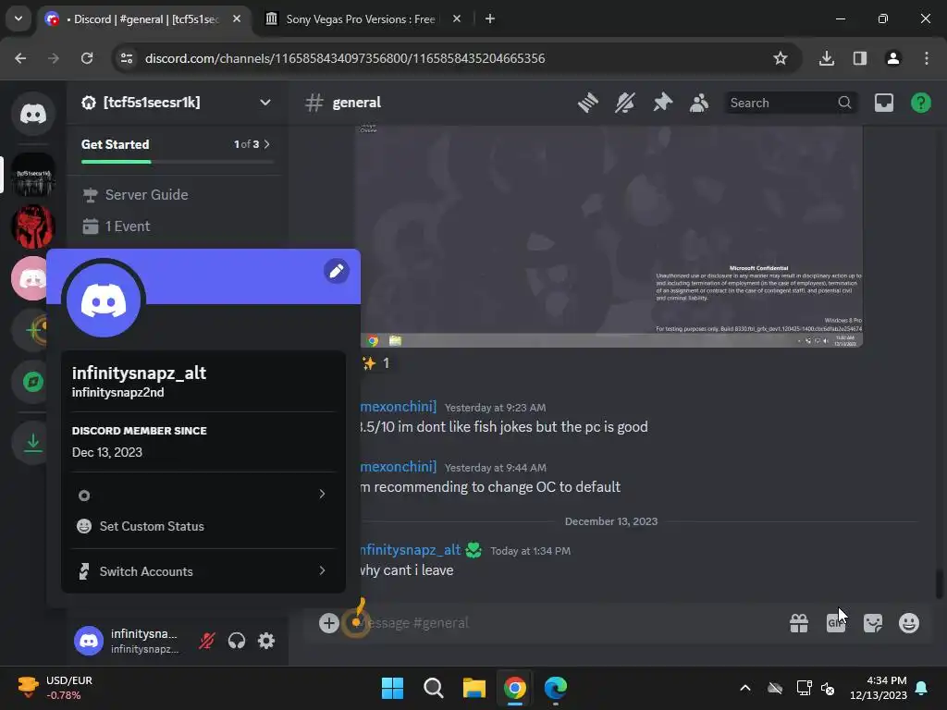Open the Nitro gift icon
The width and height of the screenshot is (947, 710).
click(x=799, y=623)
